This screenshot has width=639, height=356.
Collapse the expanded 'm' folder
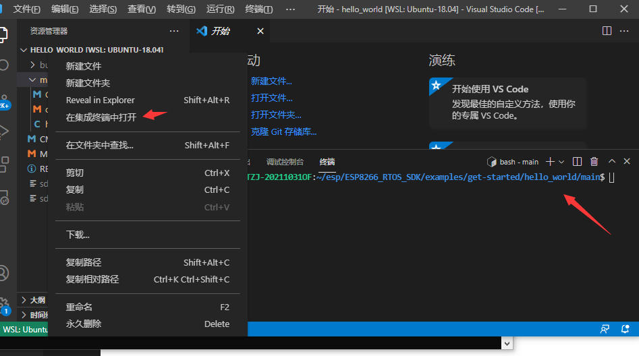coord(32,80)
